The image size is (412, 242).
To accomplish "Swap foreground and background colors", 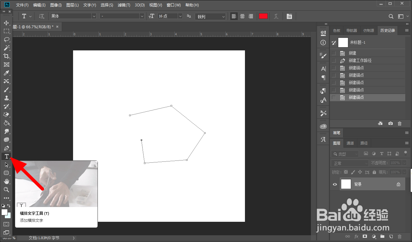I will tap(9, 205).
